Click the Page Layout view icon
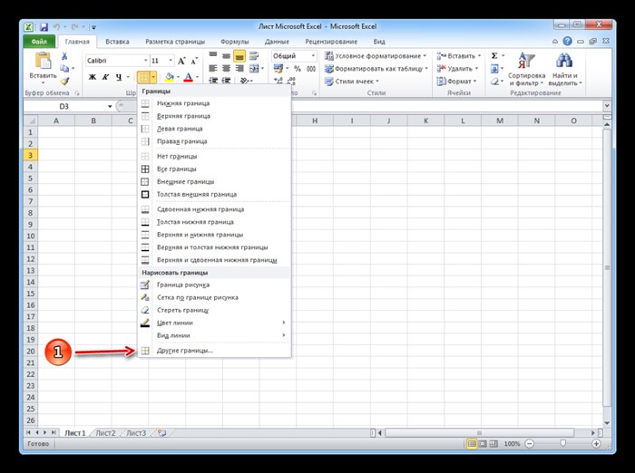This screenshot has height=473, width=635. tap(483, 444)
